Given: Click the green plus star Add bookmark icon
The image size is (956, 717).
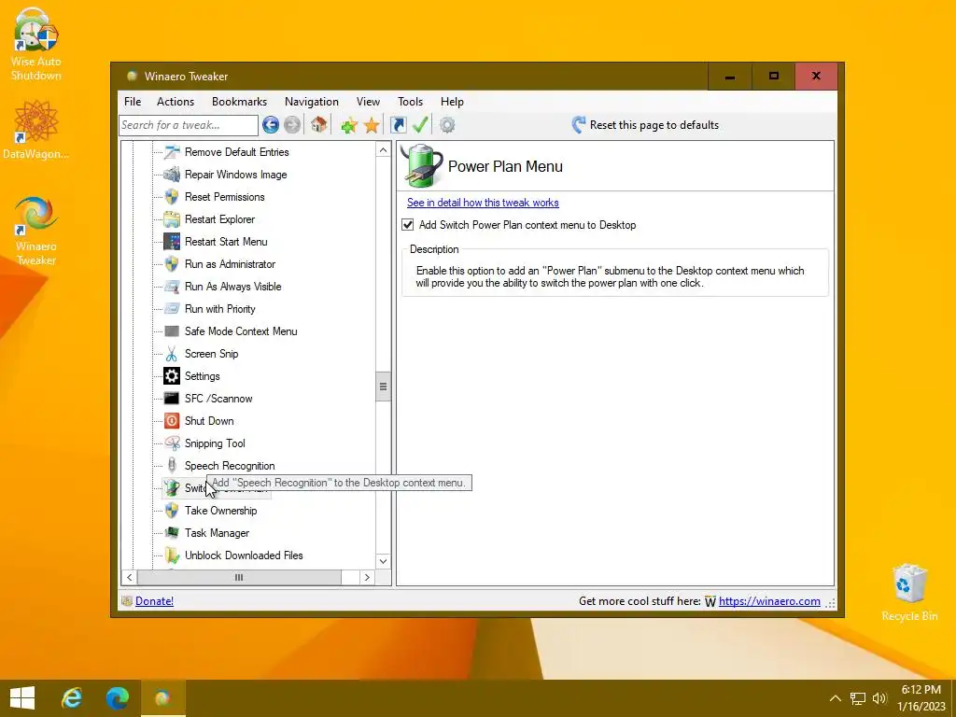Looking at the screenshot, I should click(x=349, y=125).
